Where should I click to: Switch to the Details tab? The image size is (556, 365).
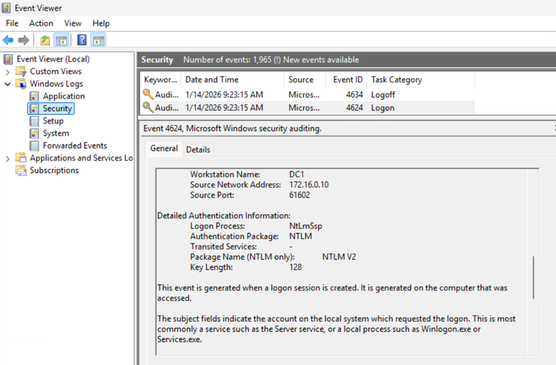pyautogui.click(x=198, y=149)
